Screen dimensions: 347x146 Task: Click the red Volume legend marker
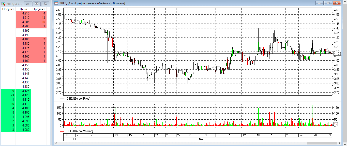coord(62,131)
